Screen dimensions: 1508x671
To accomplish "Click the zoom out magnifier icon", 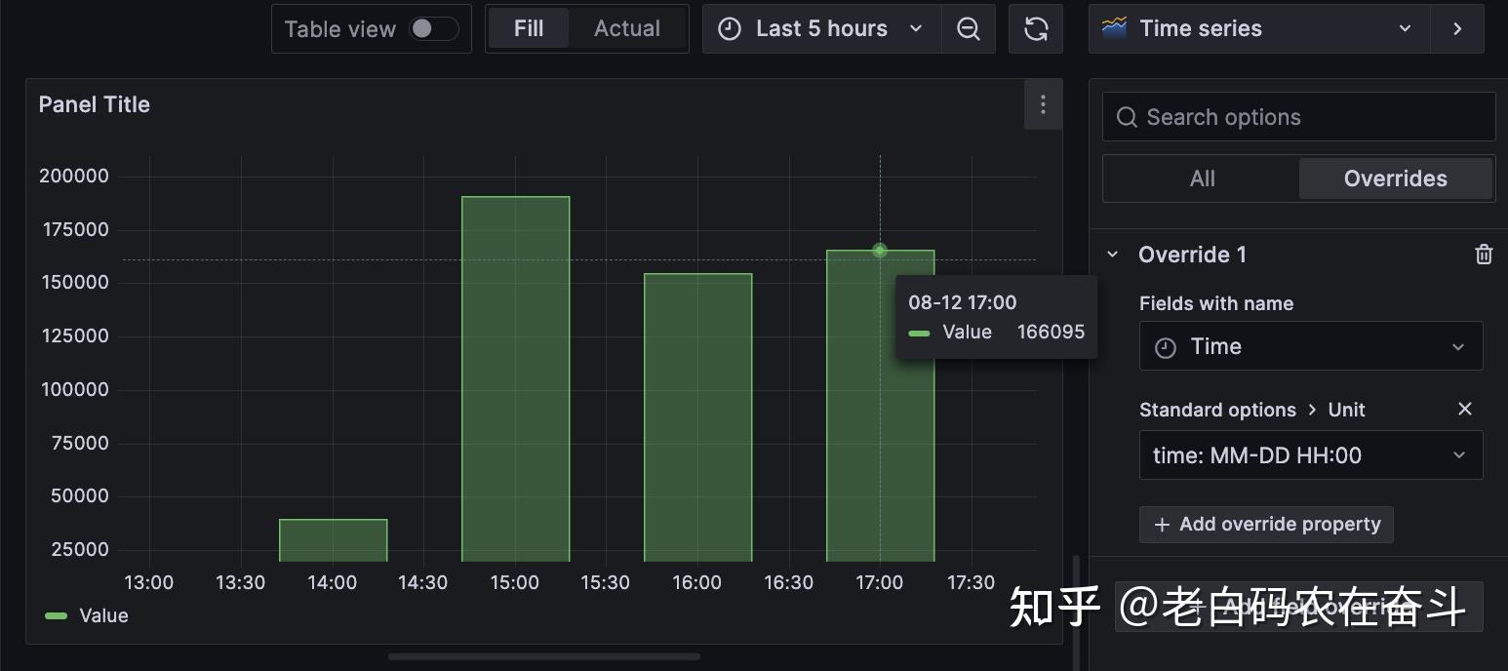I will tap(968, 28).
